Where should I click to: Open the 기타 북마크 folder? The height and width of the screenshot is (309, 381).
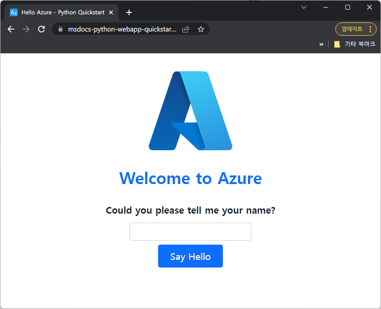[x=355, y=44]
